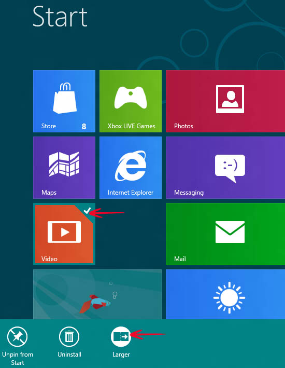Screen dimensions: 285x368
Task: Click the Desktop tile with the fish
Action: [x=97, y=294]
